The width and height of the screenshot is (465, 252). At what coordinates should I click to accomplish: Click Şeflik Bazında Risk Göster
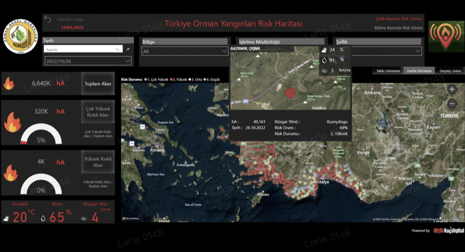pos(398,18)
